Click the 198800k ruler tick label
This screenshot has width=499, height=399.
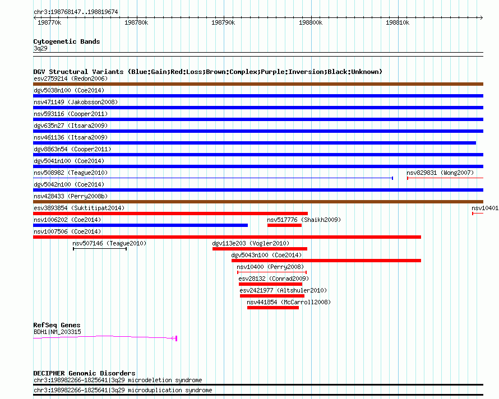point(311,22)
